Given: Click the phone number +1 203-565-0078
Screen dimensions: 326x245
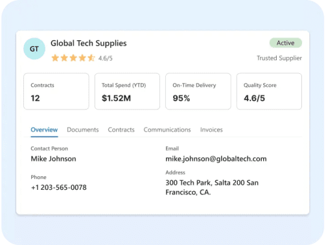Looking at the screenshot, I should [59, 187].
